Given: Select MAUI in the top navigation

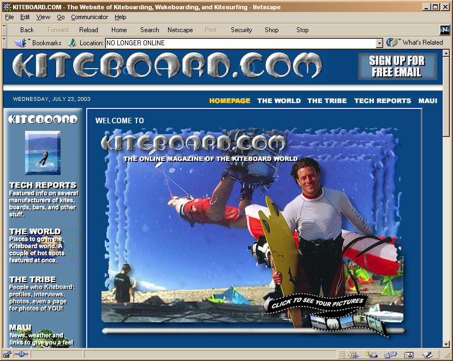Looking at the screenshot, I should coord(428,101).
